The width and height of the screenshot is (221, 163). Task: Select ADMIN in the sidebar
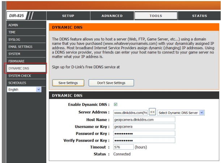tap(26, 25)
